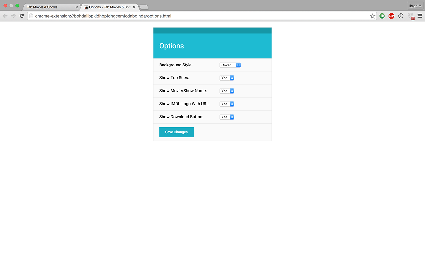Open the Show Download Button dropdown
The height and width of the screenshot is (266, 425).
pos(227,117)
